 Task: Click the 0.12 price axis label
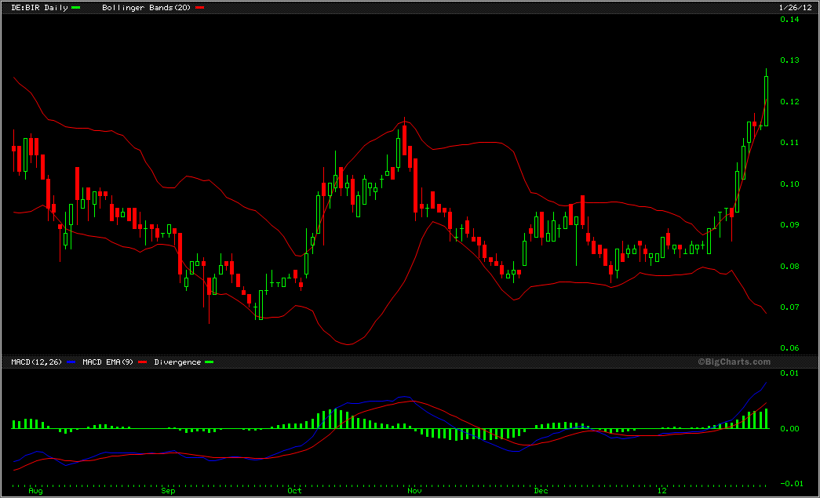tap(789, 101)
